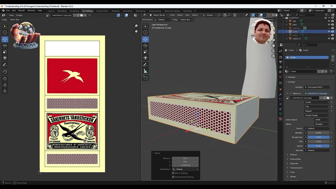The width and height of the screenshot is (336, 189).
Task: Toggle snapping magnet in 3D viewport header
Action: pyautogui.click(x=225, y=15)
